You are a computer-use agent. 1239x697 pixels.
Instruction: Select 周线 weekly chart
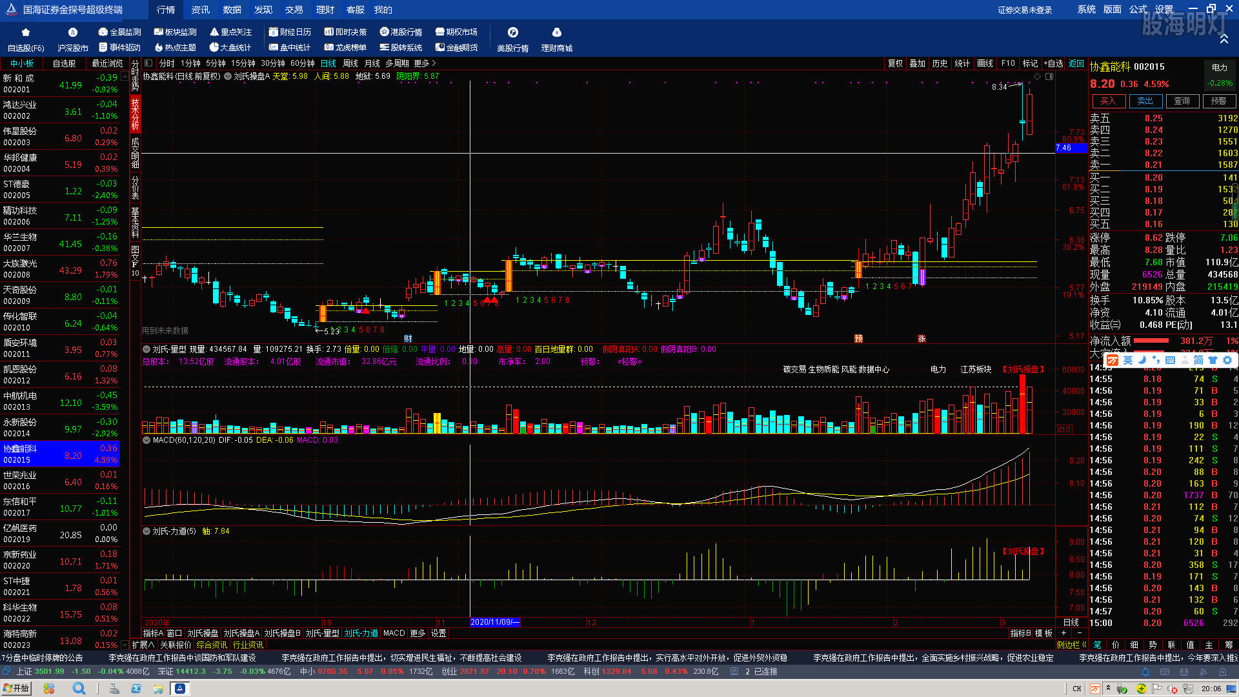click(350, 63)
